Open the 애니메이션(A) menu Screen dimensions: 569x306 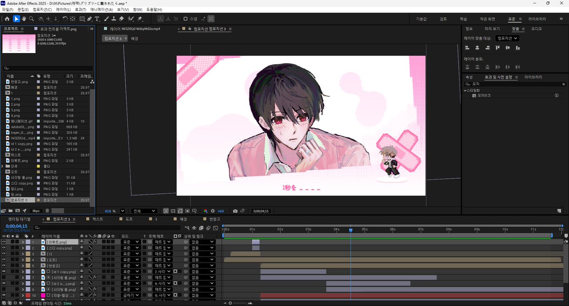point(102,9)
